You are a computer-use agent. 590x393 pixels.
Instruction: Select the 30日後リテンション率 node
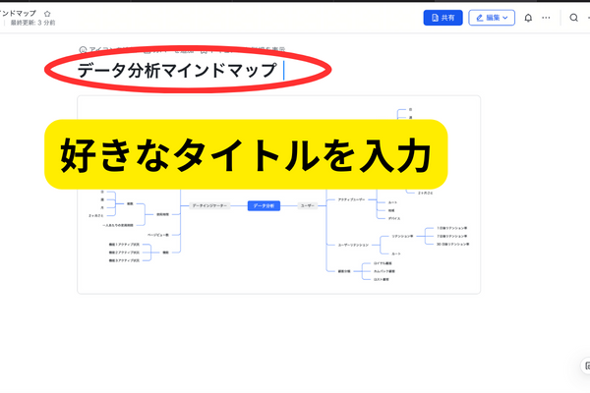click(x=452, y=245)
